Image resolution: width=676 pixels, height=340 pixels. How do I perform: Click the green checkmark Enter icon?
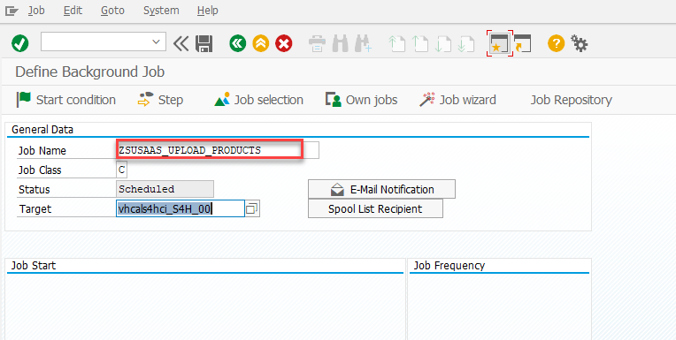(x=19, y=43)
